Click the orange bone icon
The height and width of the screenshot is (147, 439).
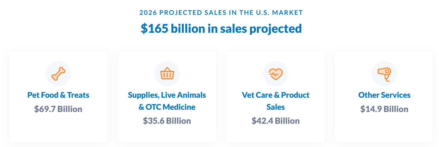58,74
